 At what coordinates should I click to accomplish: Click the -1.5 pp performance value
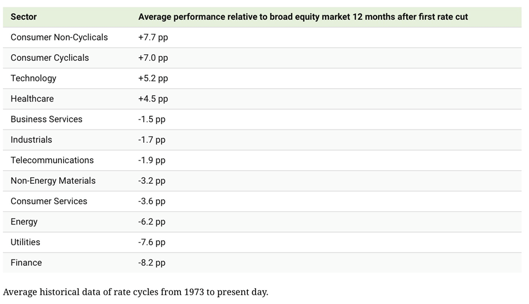click(x=152, y=119)
